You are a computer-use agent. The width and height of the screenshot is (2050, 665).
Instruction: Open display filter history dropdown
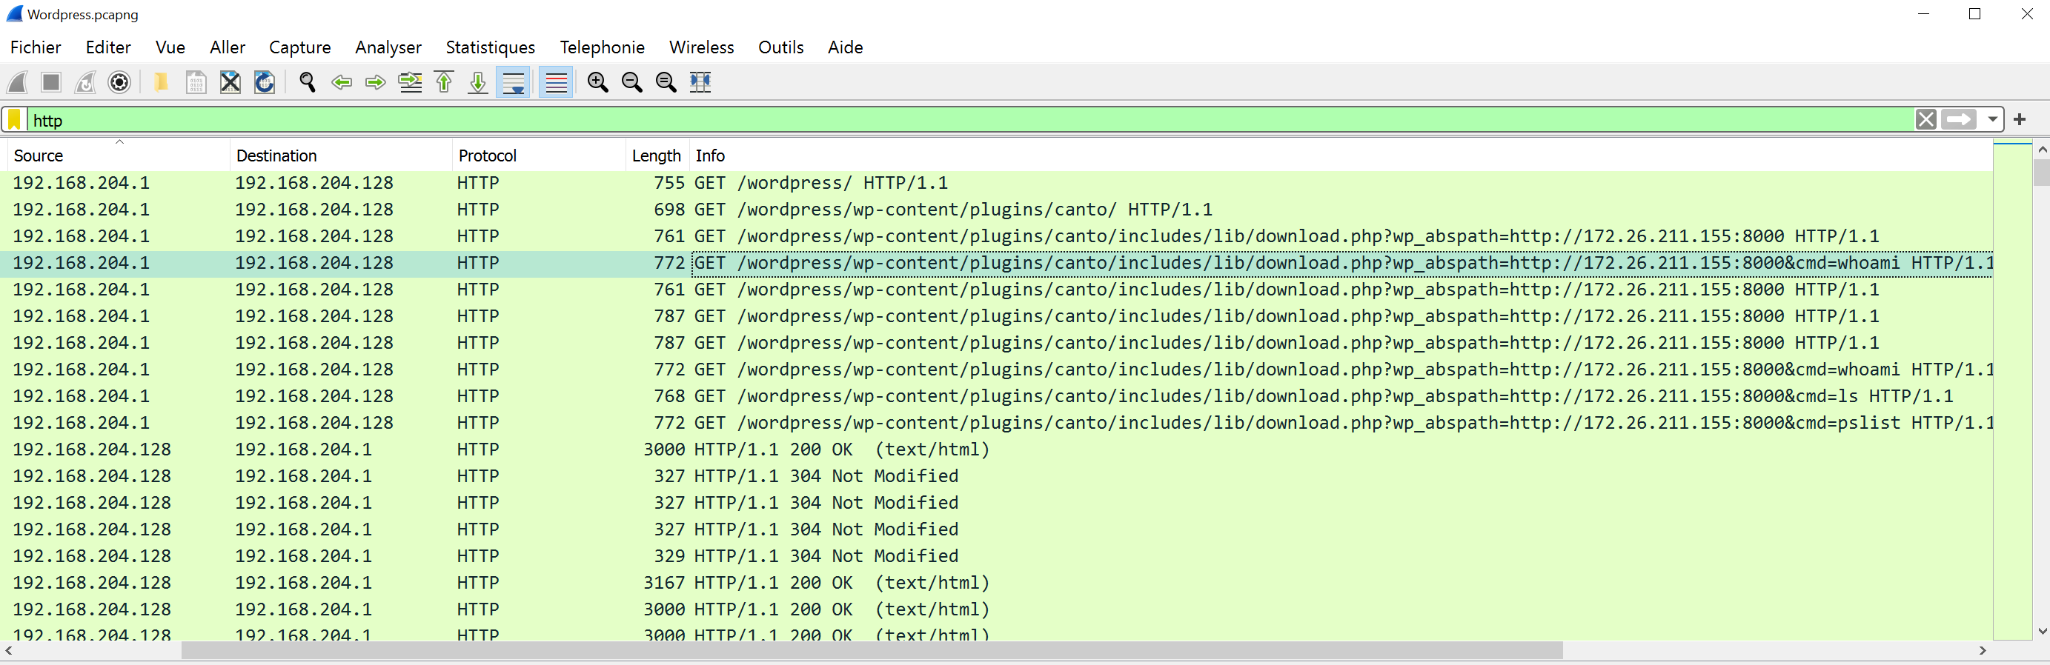pos(1992,119)
